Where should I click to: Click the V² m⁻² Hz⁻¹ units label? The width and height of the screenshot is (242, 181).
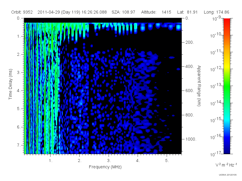click(226, 165)
